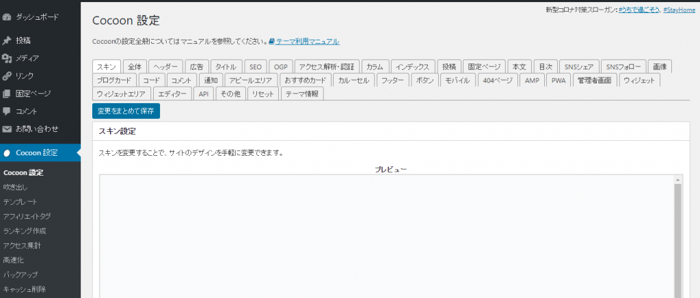Open the リセット tab
Viewport: 700px width, 298px height.
tap(263, 94)
